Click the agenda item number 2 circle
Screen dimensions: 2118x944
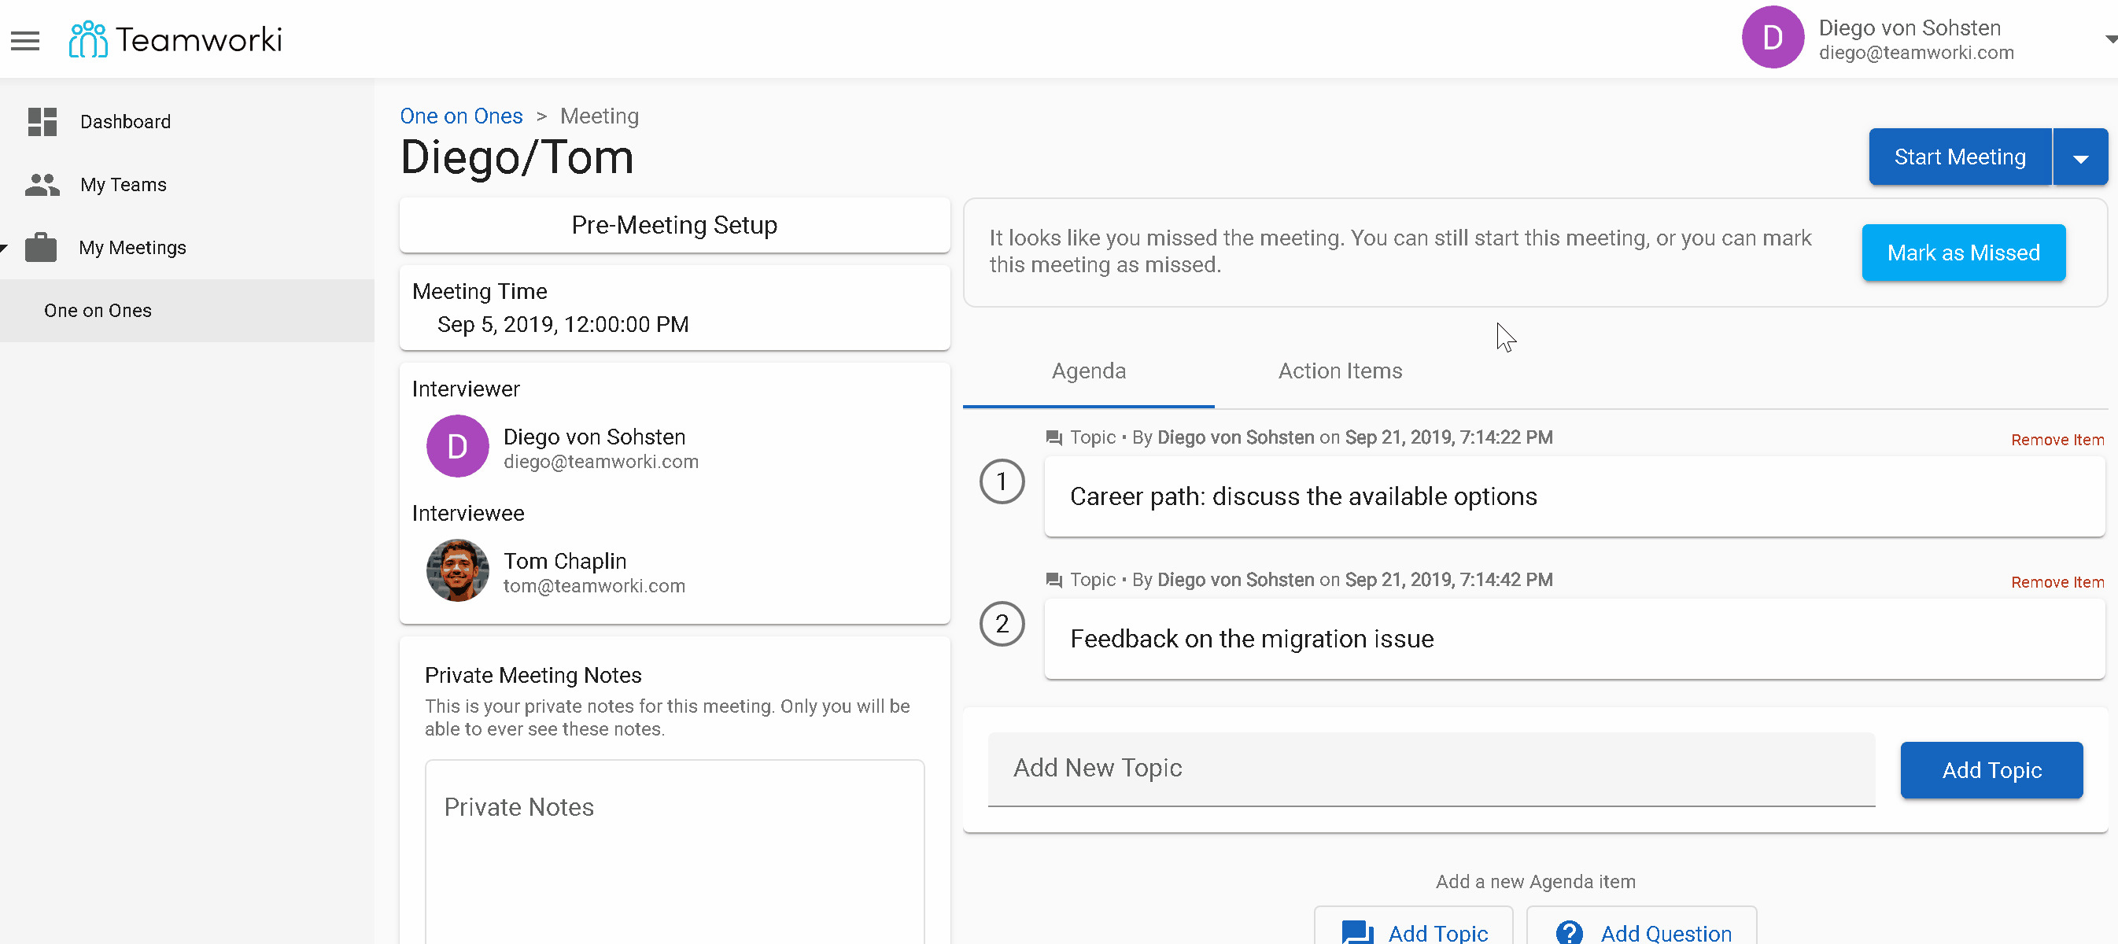click(x=1002, y=624)
